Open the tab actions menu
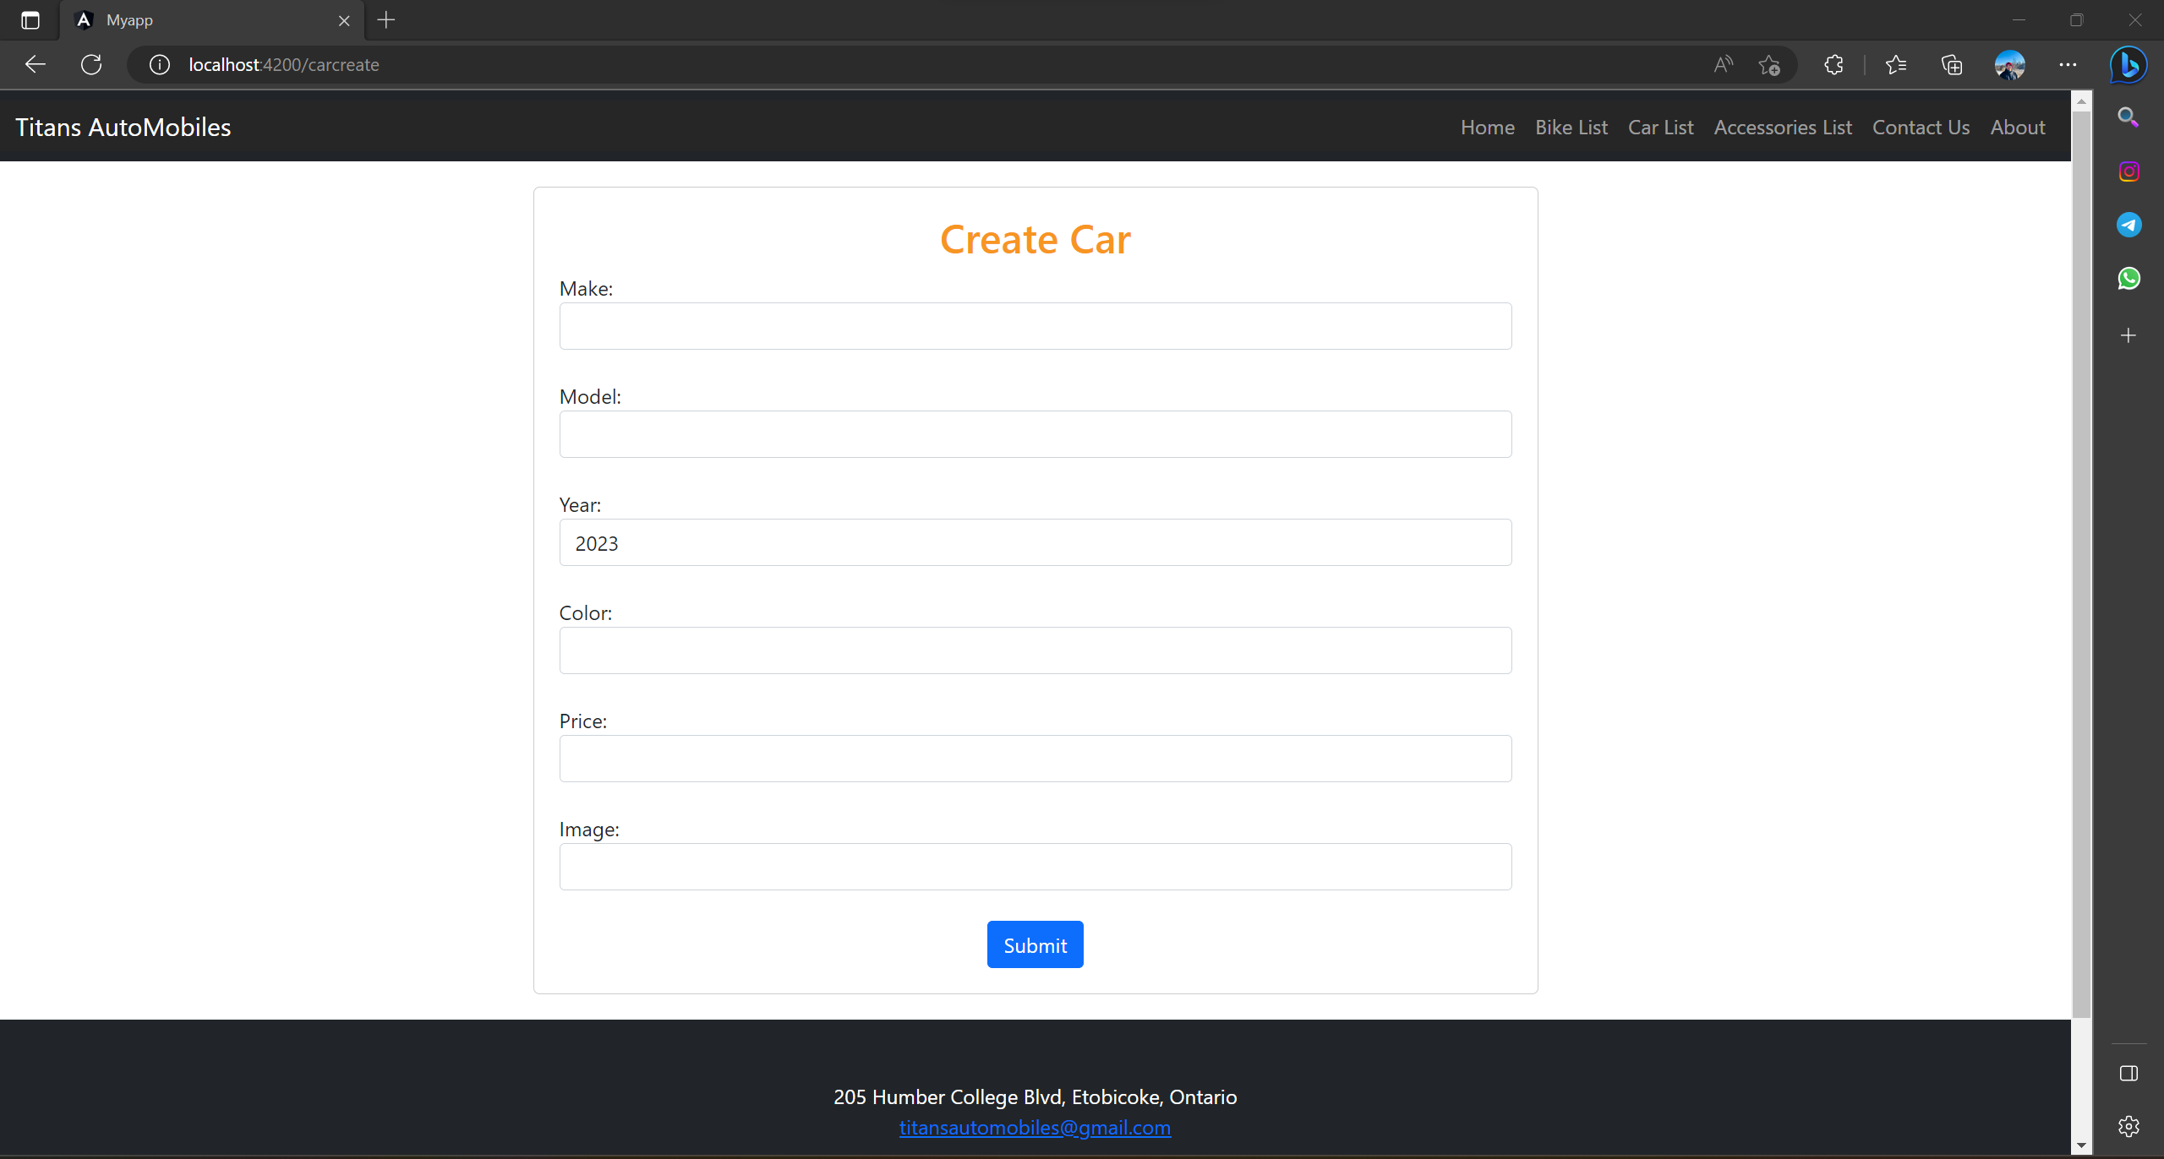 [30, 19]
